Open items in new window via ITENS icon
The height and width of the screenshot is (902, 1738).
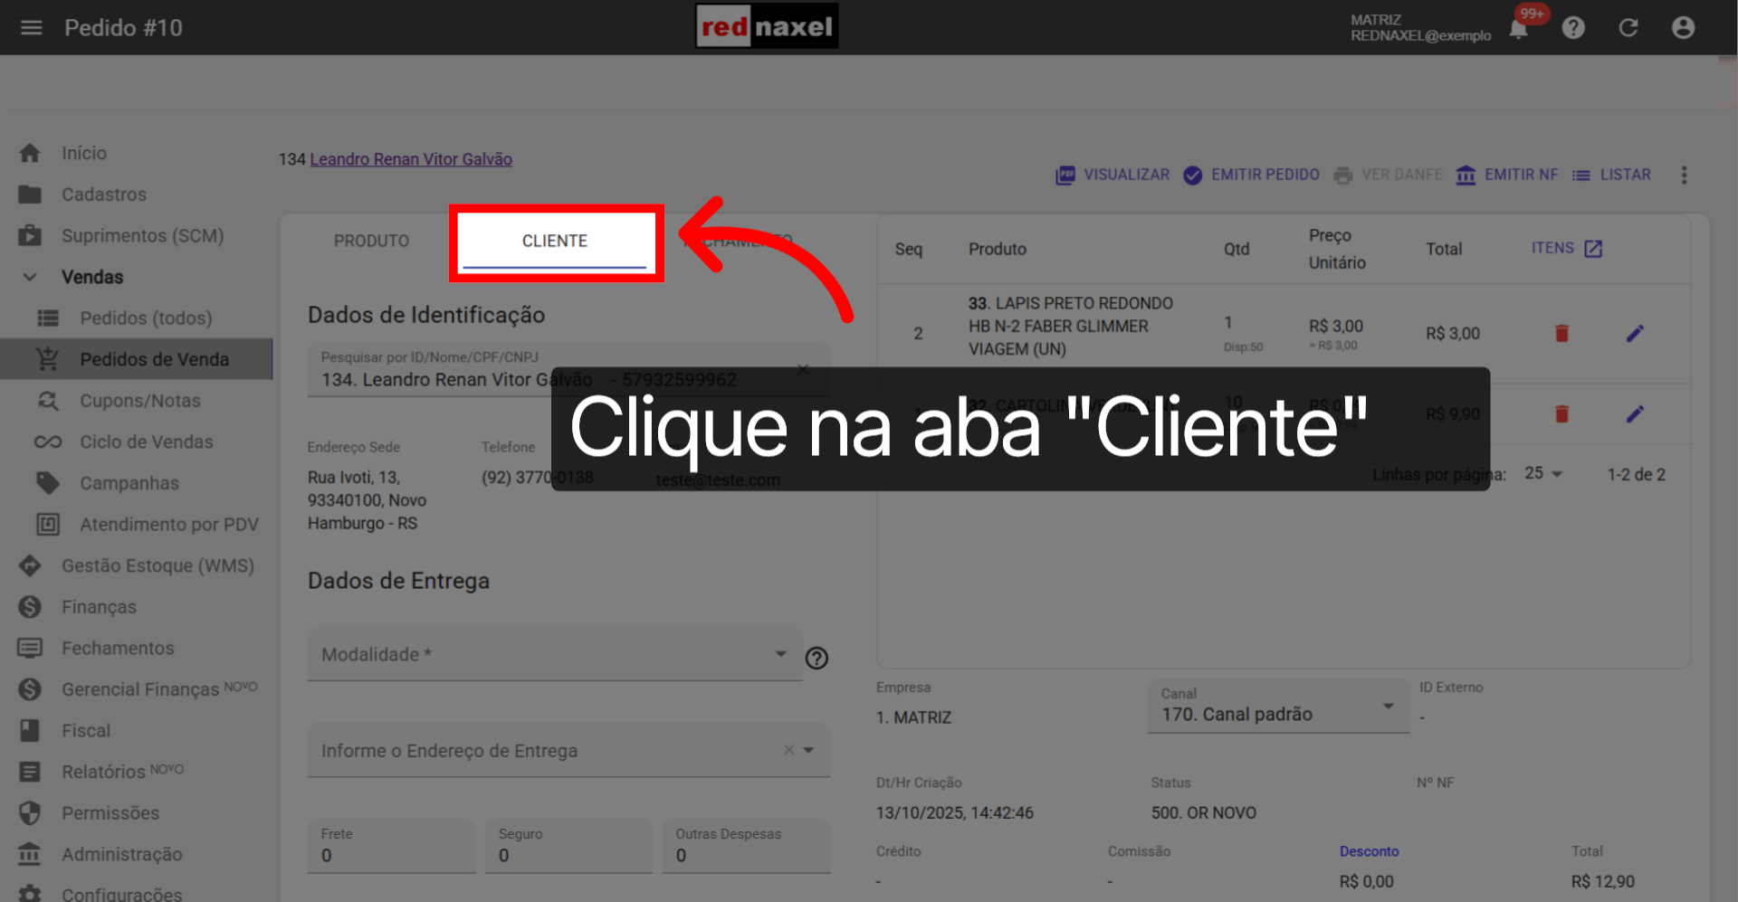(1593, 248)
